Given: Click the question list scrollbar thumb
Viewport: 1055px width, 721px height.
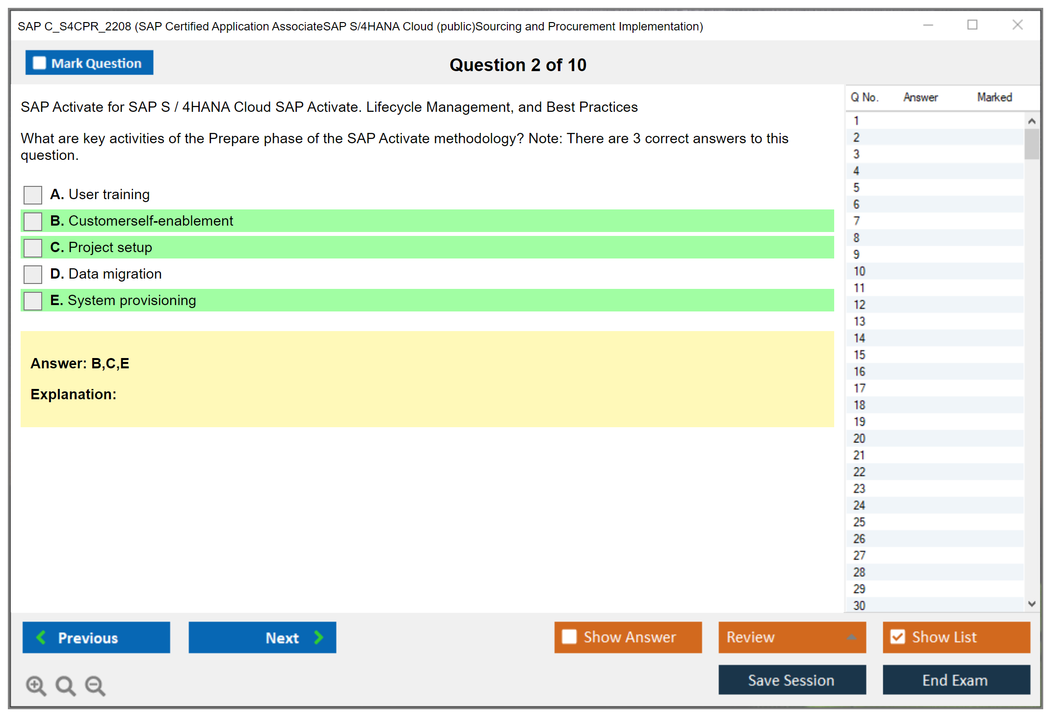Looking at the screenshot, I should (x=1031, y=144).
